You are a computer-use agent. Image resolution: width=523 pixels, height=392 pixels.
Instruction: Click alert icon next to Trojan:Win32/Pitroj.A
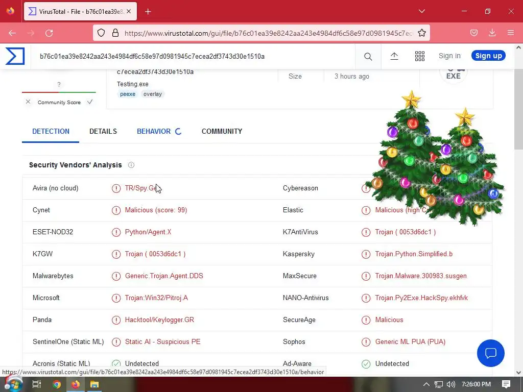click(x=116, y=298)
